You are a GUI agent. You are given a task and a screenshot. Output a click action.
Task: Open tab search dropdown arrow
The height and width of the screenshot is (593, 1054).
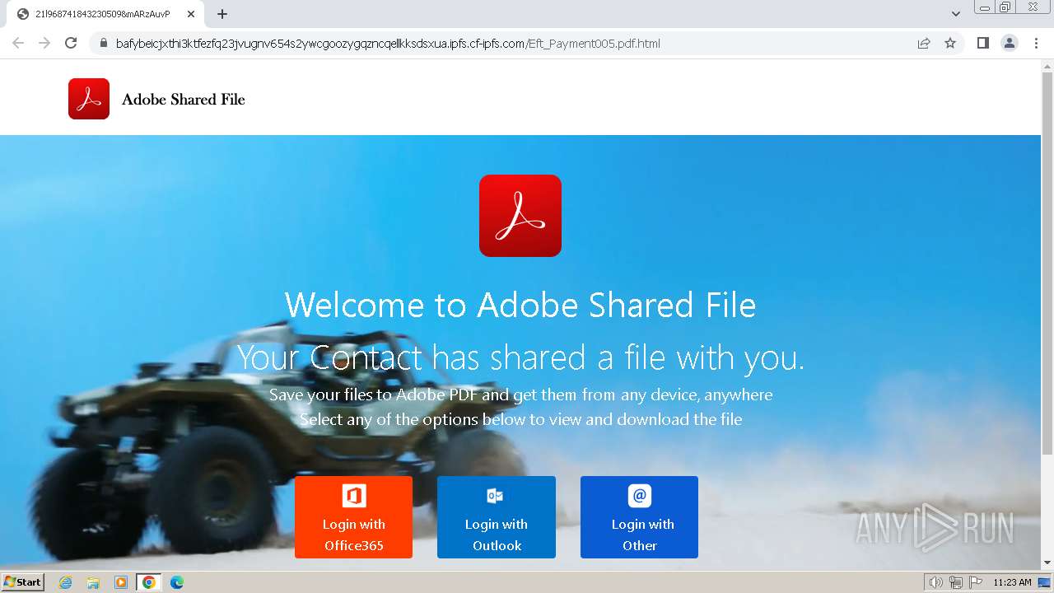click(956, 14)
